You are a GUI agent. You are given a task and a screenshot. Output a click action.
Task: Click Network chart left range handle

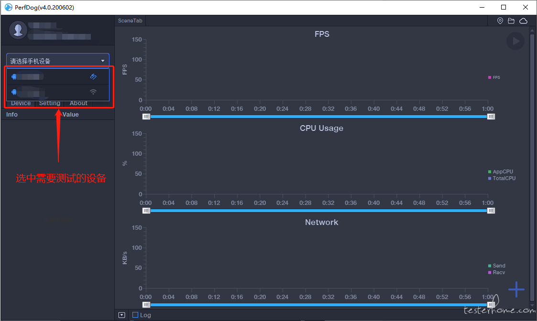tap(146, 305)
